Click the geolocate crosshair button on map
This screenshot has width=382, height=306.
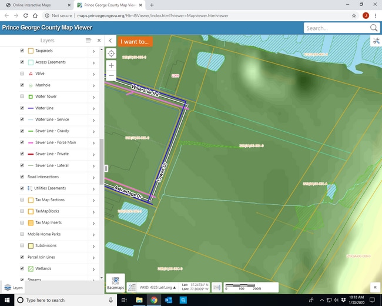pos(111,54)
